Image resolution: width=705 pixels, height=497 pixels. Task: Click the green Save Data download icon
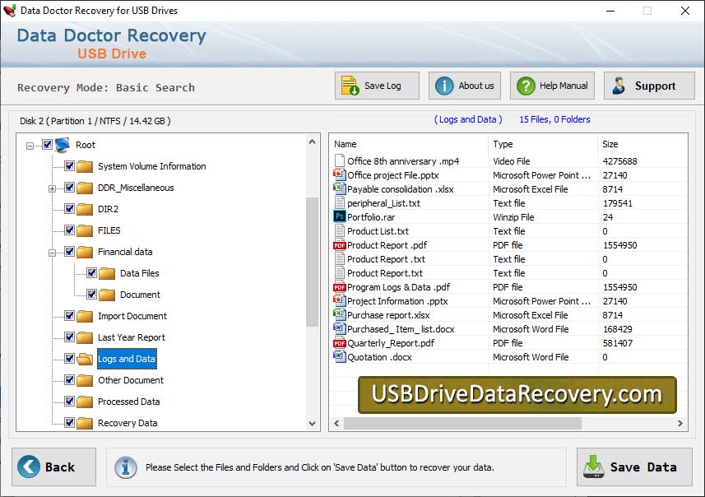click(x=593, y=467)
